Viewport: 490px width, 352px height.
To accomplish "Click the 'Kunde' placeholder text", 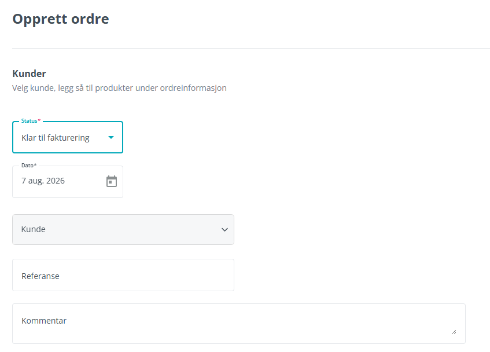I will coord(34,229).
